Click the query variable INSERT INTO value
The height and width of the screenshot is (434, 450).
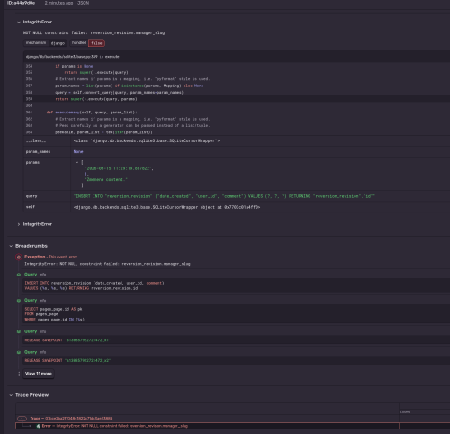click(224, 196)
